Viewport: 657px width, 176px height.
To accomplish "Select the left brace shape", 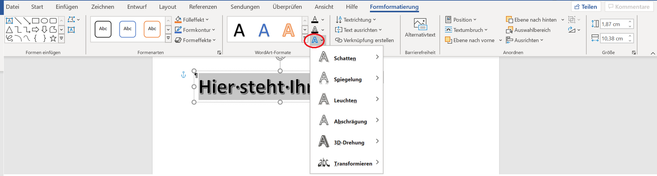I will (x=35, y=38).
